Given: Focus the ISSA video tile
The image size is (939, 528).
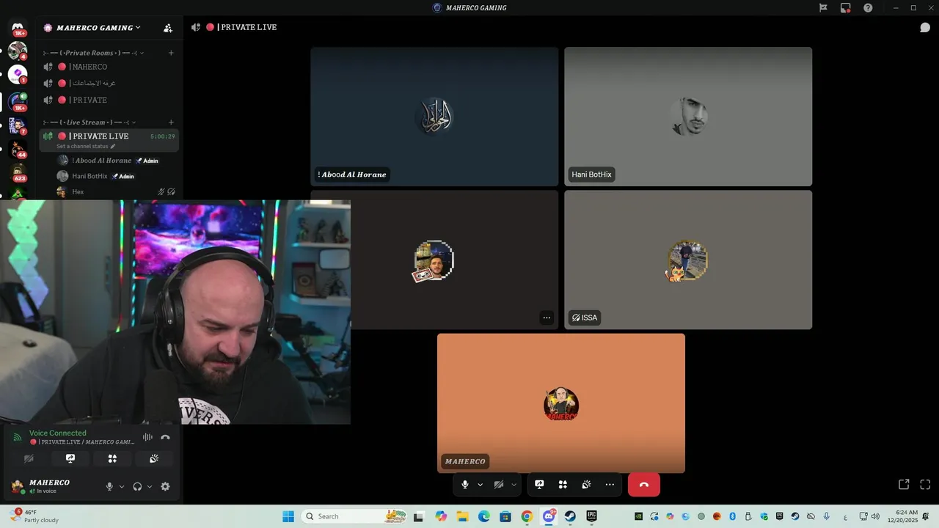Looking at the screenshot, I should [688, 260].
